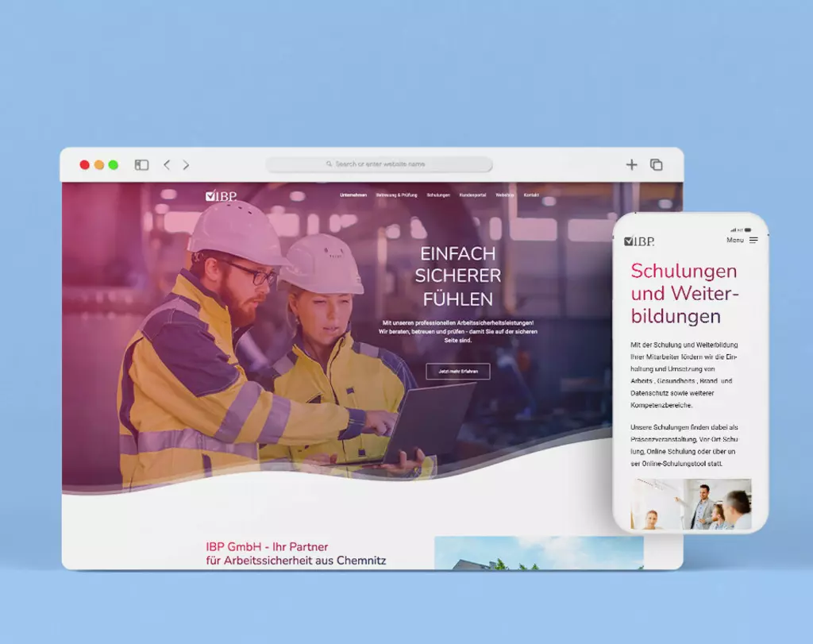Open a new tab with plus icon
Viewport: 813px width, 644px height.
pyautogui.click(x=631, y=165)
